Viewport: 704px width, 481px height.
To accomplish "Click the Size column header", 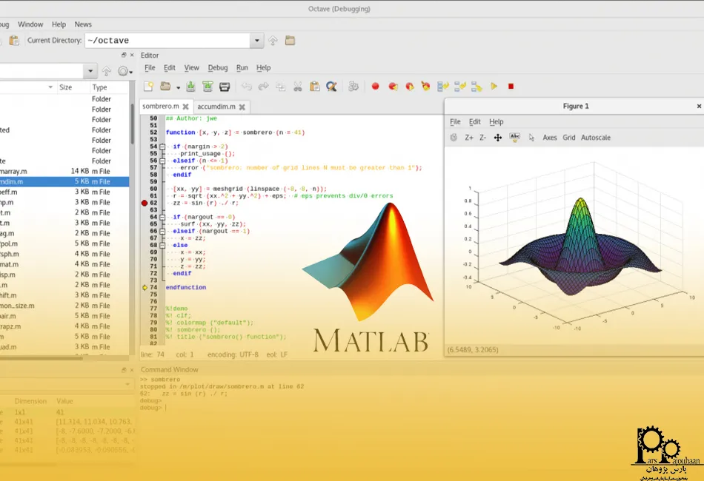I will [66, 87].
